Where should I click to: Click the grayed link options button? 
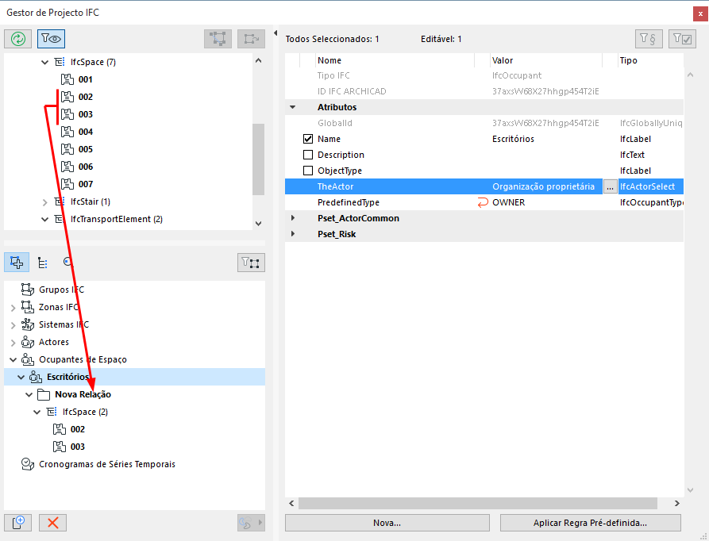(x=251, y=523)
